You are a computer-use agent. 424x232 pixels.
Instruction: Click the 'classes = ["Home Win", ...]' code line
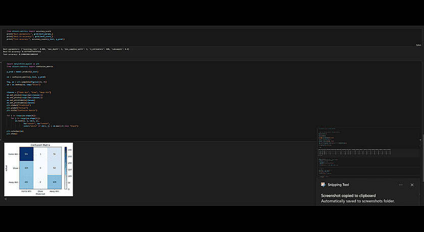pyautogui.click(x=29, y=92)
